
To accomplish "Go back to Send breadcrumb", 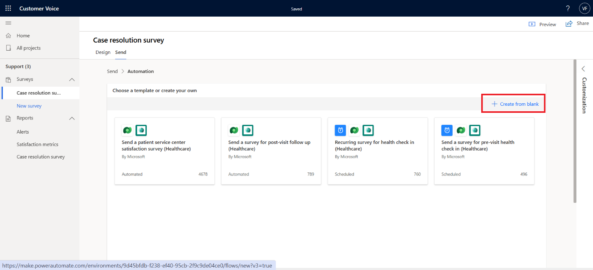I will [112, 71].
